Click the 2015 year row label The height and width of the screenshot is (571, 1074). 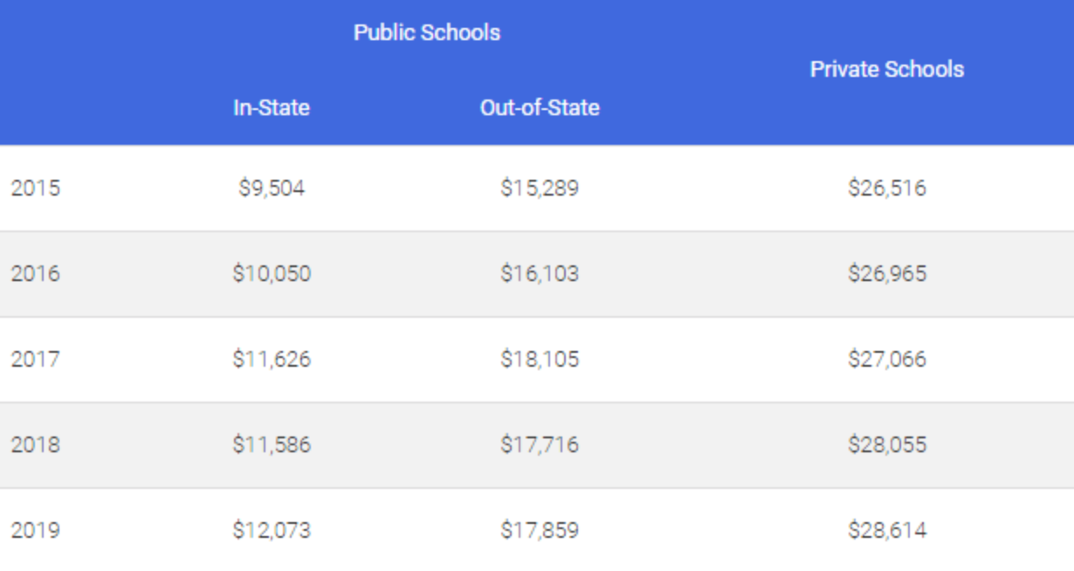pyautogui.click(x=36, y=189)
